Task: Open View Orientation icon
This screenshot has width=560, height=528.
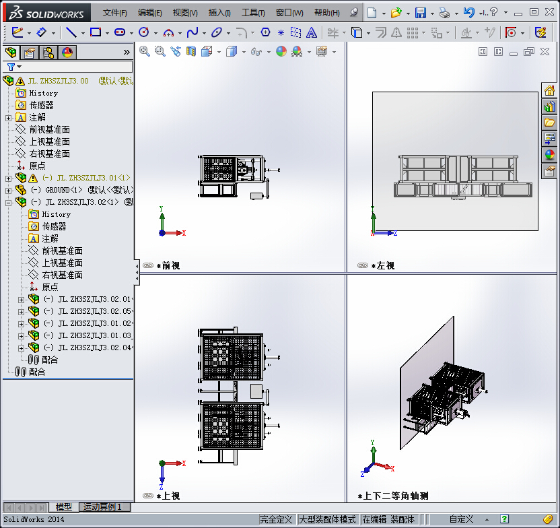Action: point(207,51)
